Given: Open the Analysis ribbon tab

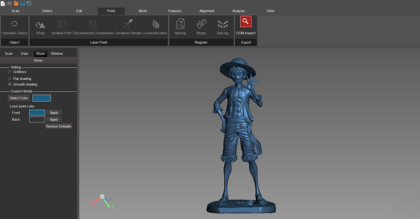Looking at the screenshot, I should point(239,11).
